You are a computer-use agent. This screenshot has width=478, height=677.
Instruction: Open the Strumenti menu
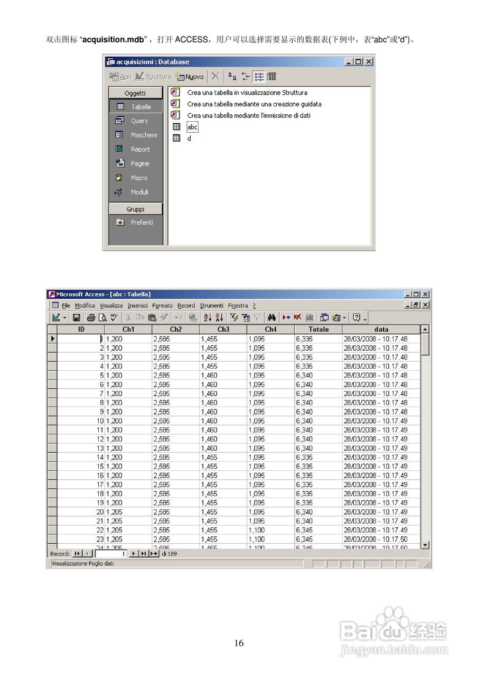click(211, 305)
